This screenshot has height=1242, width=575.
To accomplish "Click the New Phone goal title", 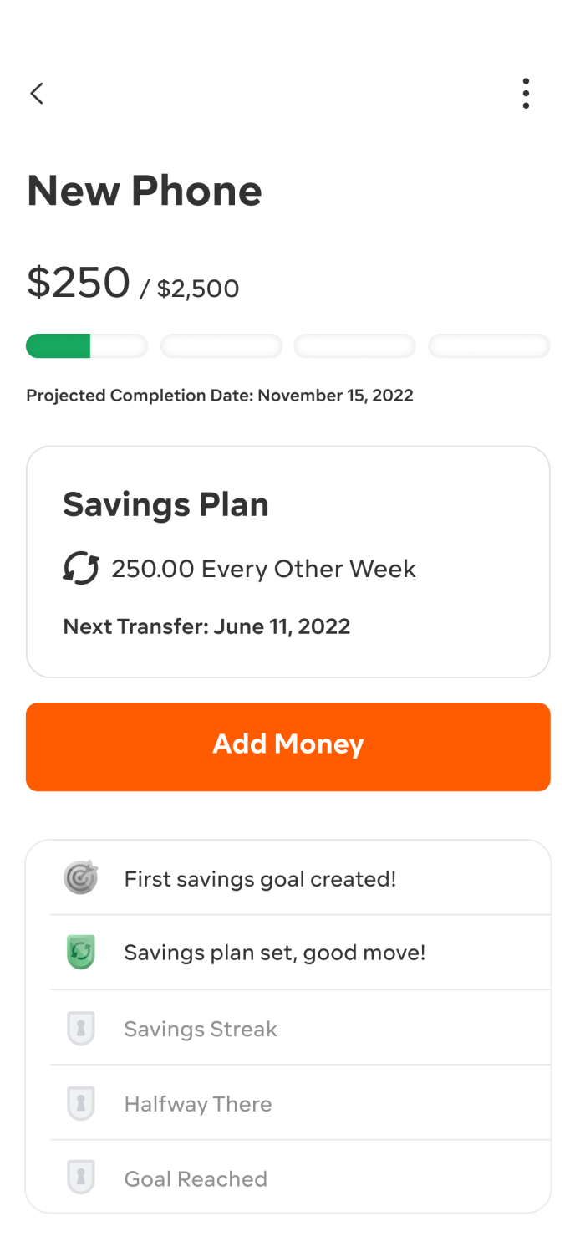I will [145, 191].
